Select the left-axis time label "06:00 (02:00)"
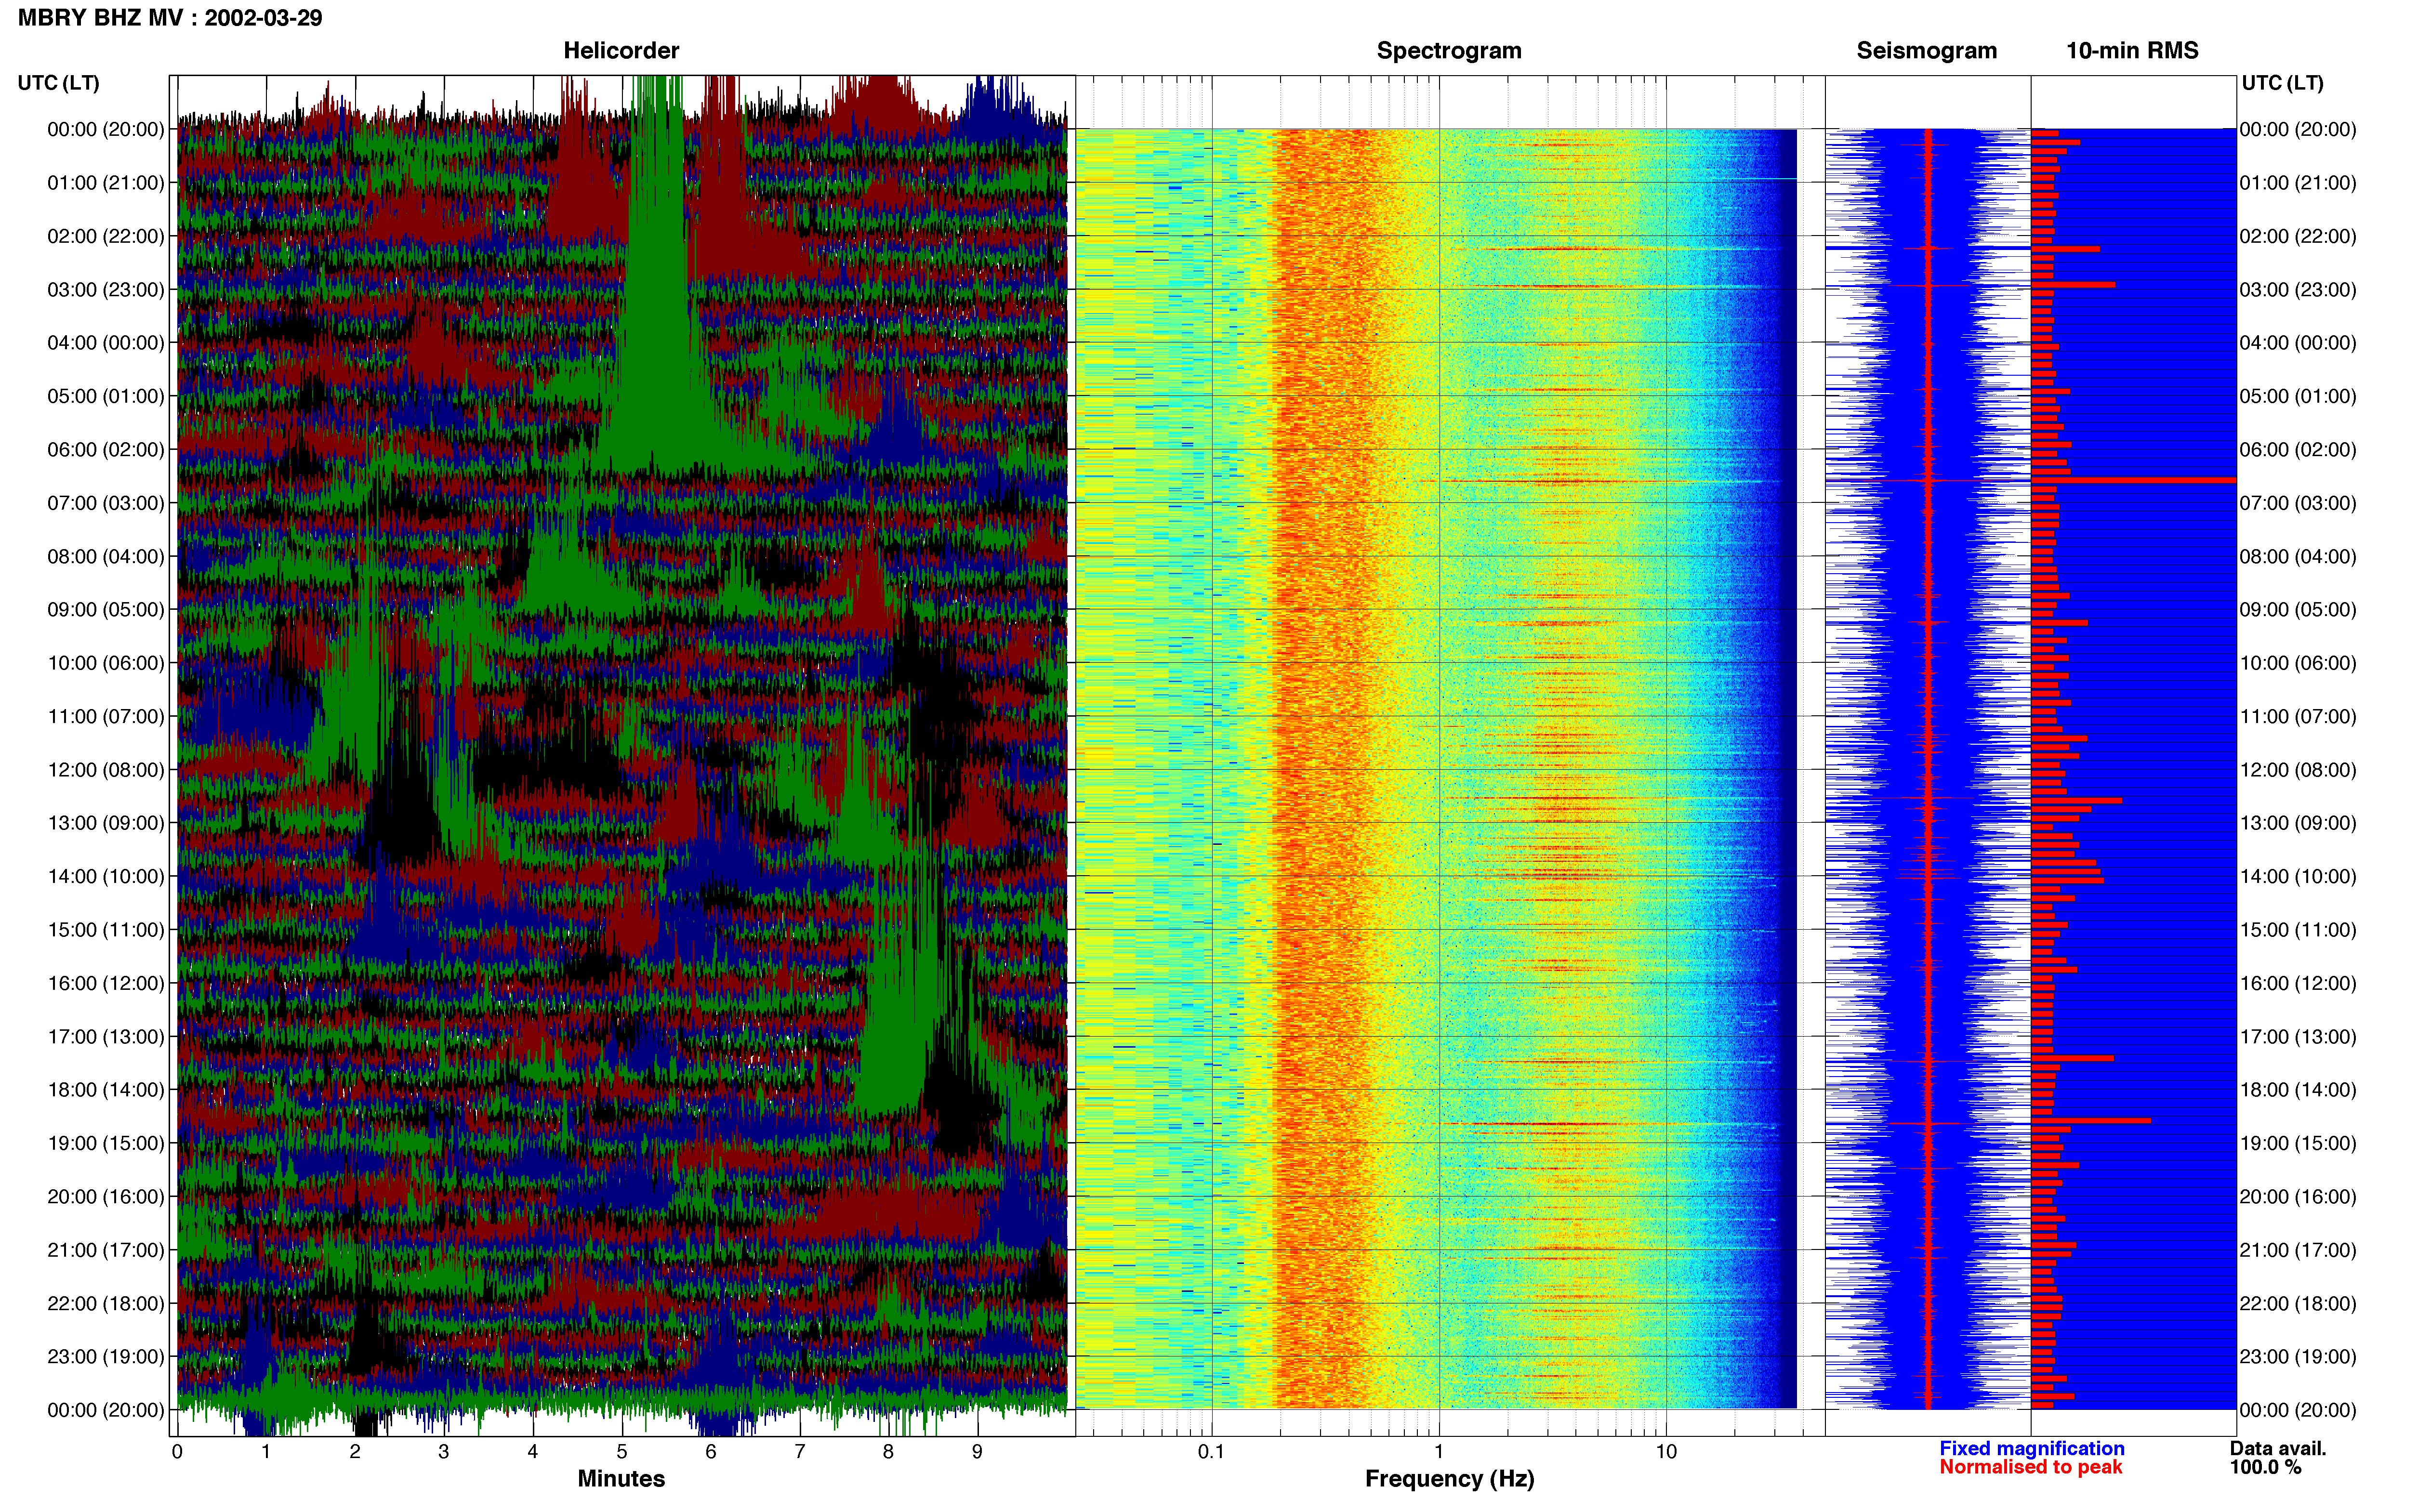The image size is (2418, 1512). 106,450
